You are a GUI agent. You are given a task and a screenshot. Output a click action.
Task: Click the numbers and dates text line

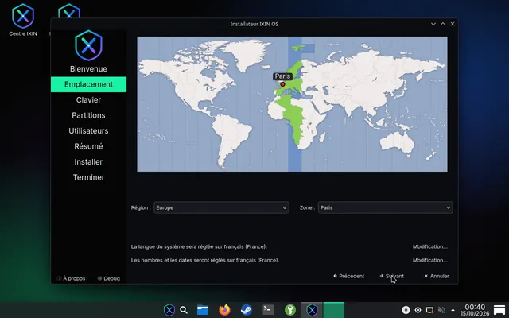[205, 260]
